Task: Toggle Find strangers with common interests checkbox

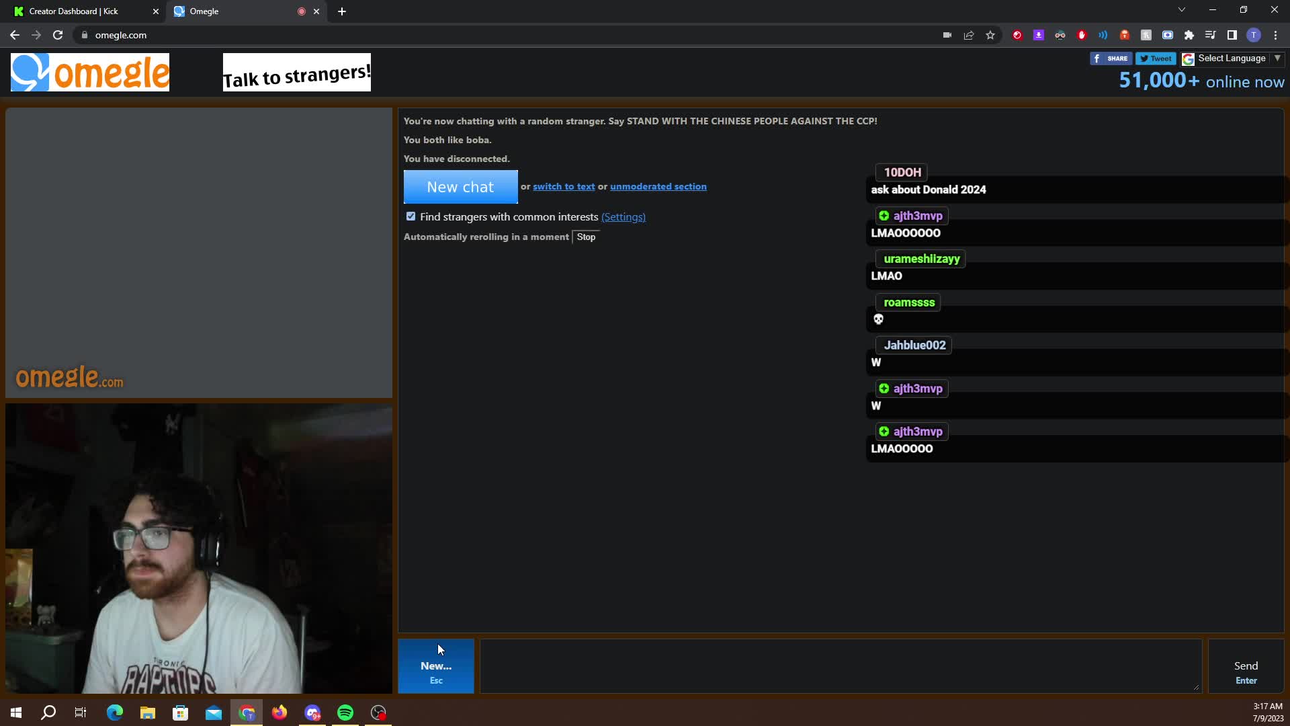Action: pyautogui.click(x=411, y=216)
